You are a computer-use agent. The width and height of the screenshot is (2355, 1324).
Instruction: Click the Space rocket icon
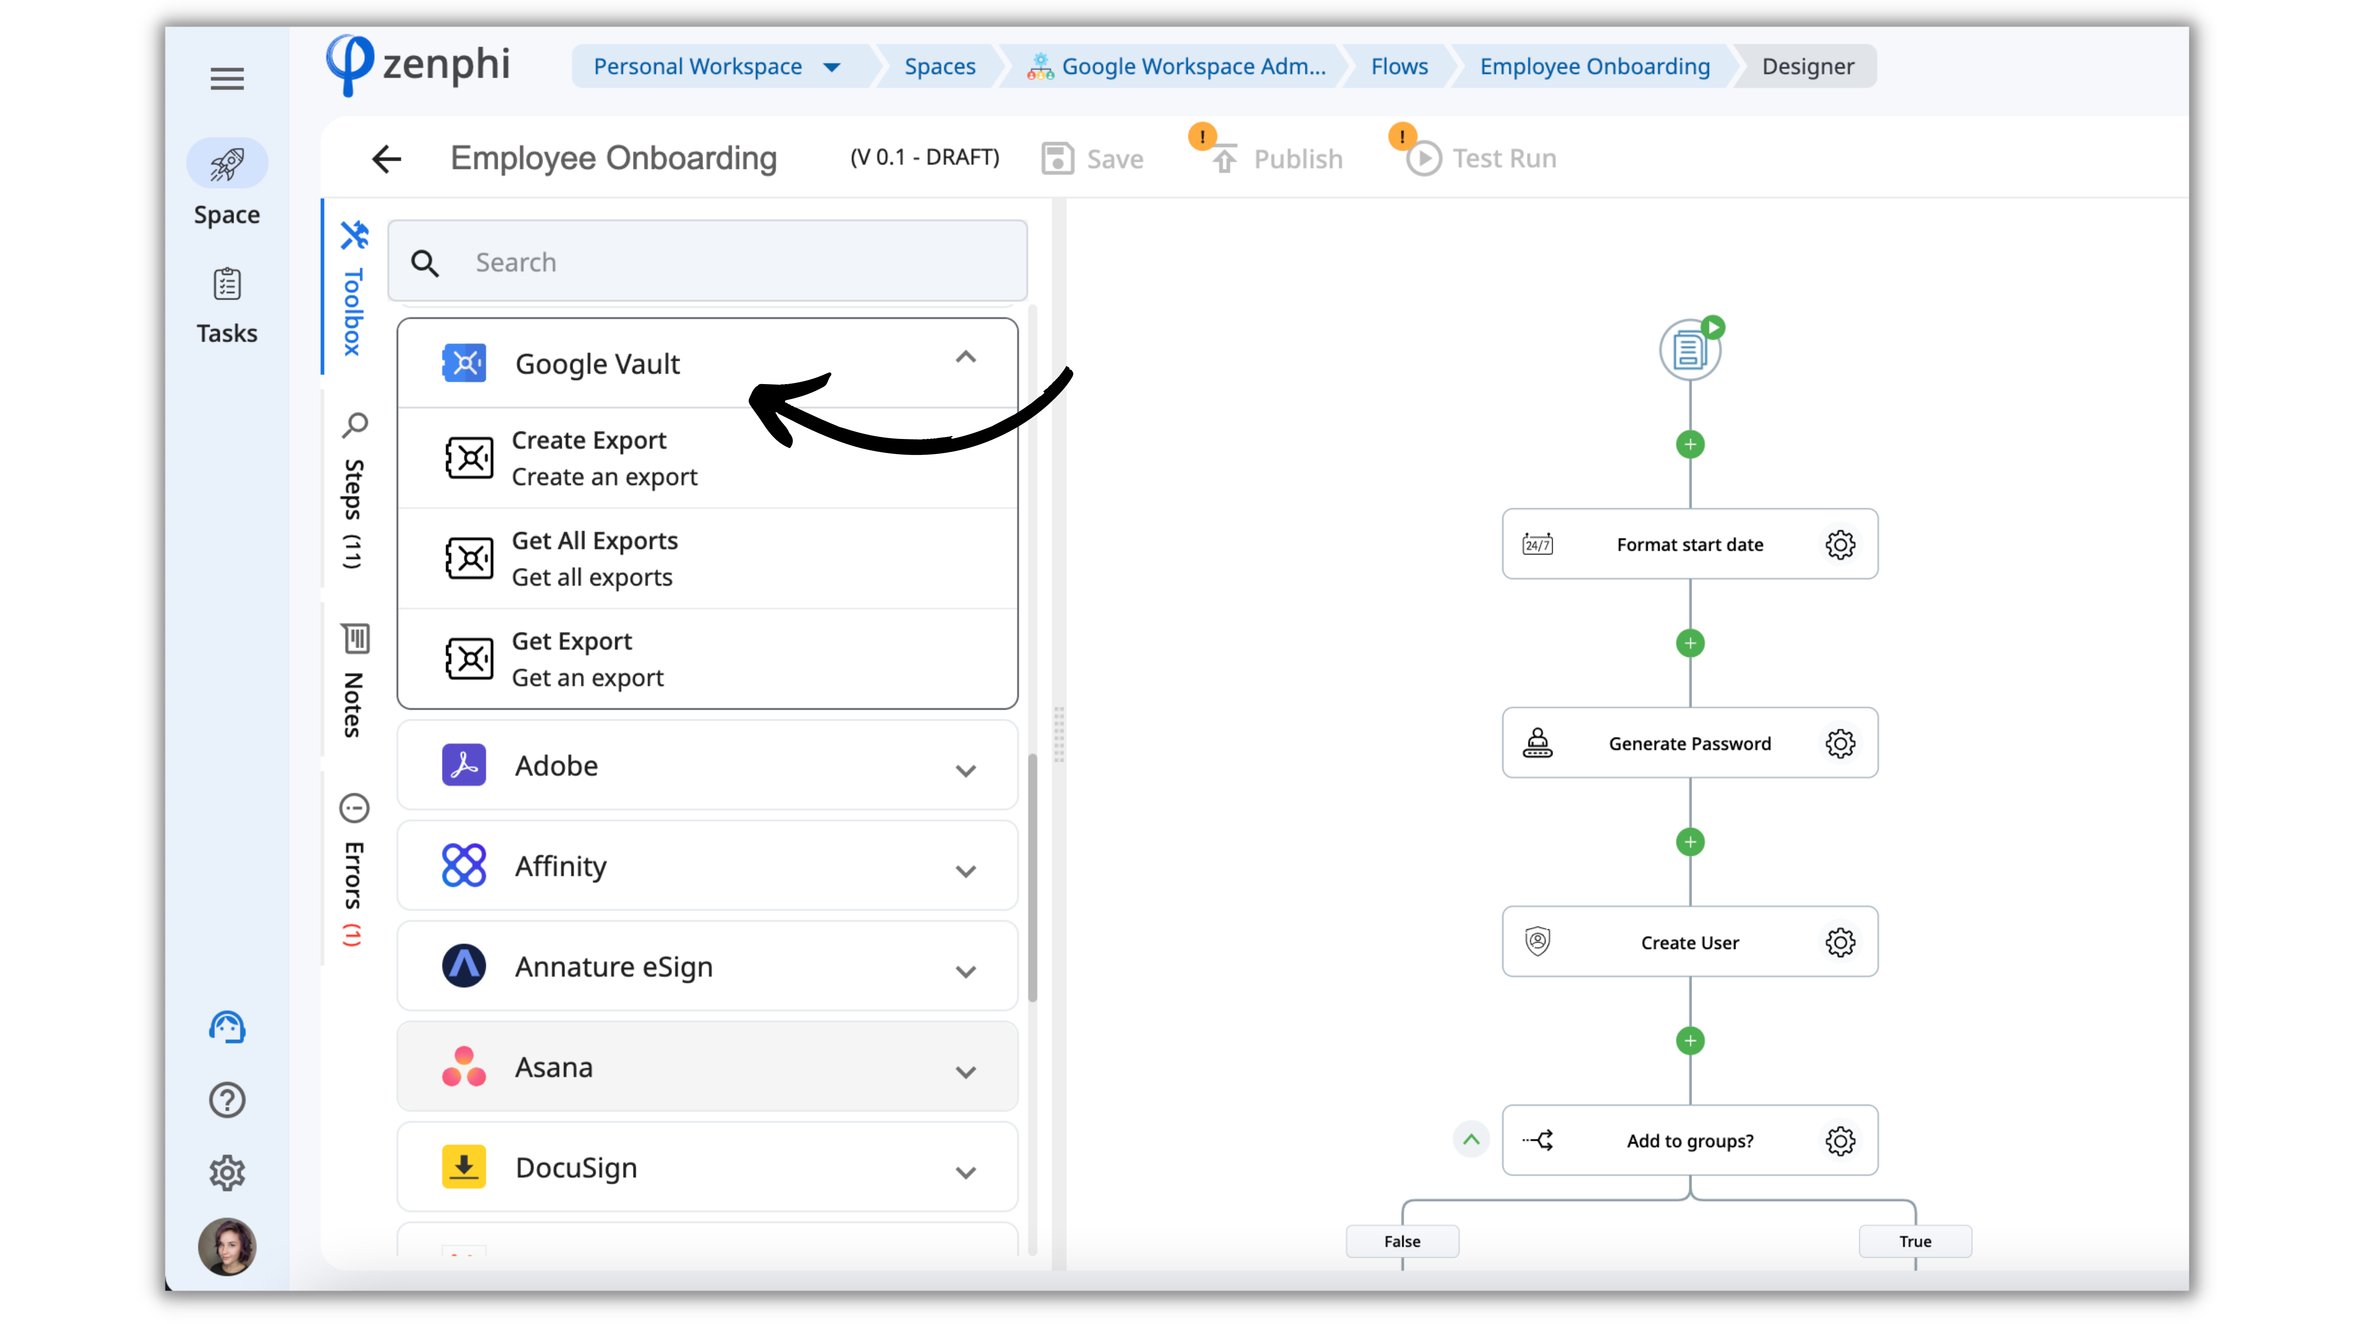[x=227, y=164]
